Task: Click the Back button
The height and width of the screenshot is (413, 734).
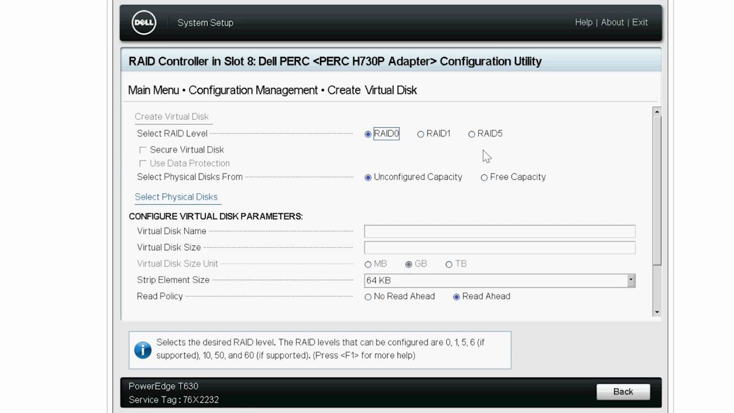Action: (623, 392)
